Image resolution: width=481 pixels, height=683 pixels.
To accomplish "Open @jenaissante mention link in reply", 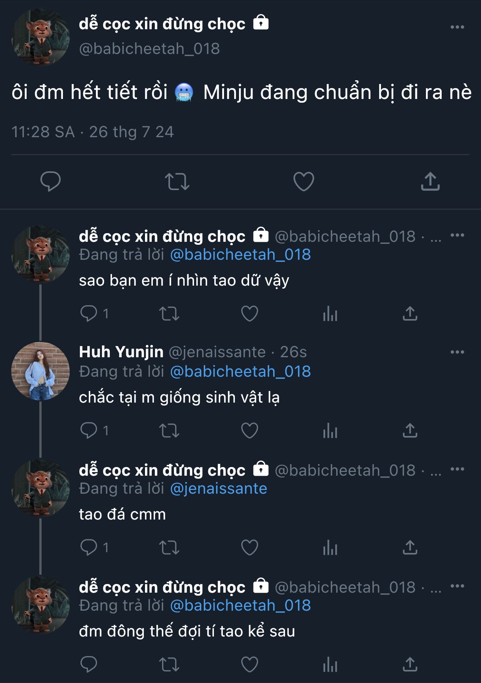I will [218, 488].
